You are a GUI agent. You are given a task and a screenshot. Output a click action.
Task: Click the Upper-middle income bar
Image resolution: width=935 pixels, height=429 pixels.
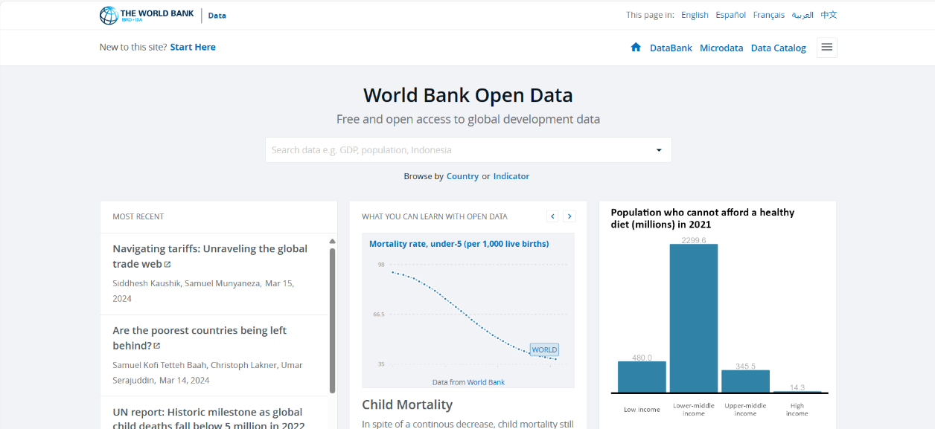745,381
